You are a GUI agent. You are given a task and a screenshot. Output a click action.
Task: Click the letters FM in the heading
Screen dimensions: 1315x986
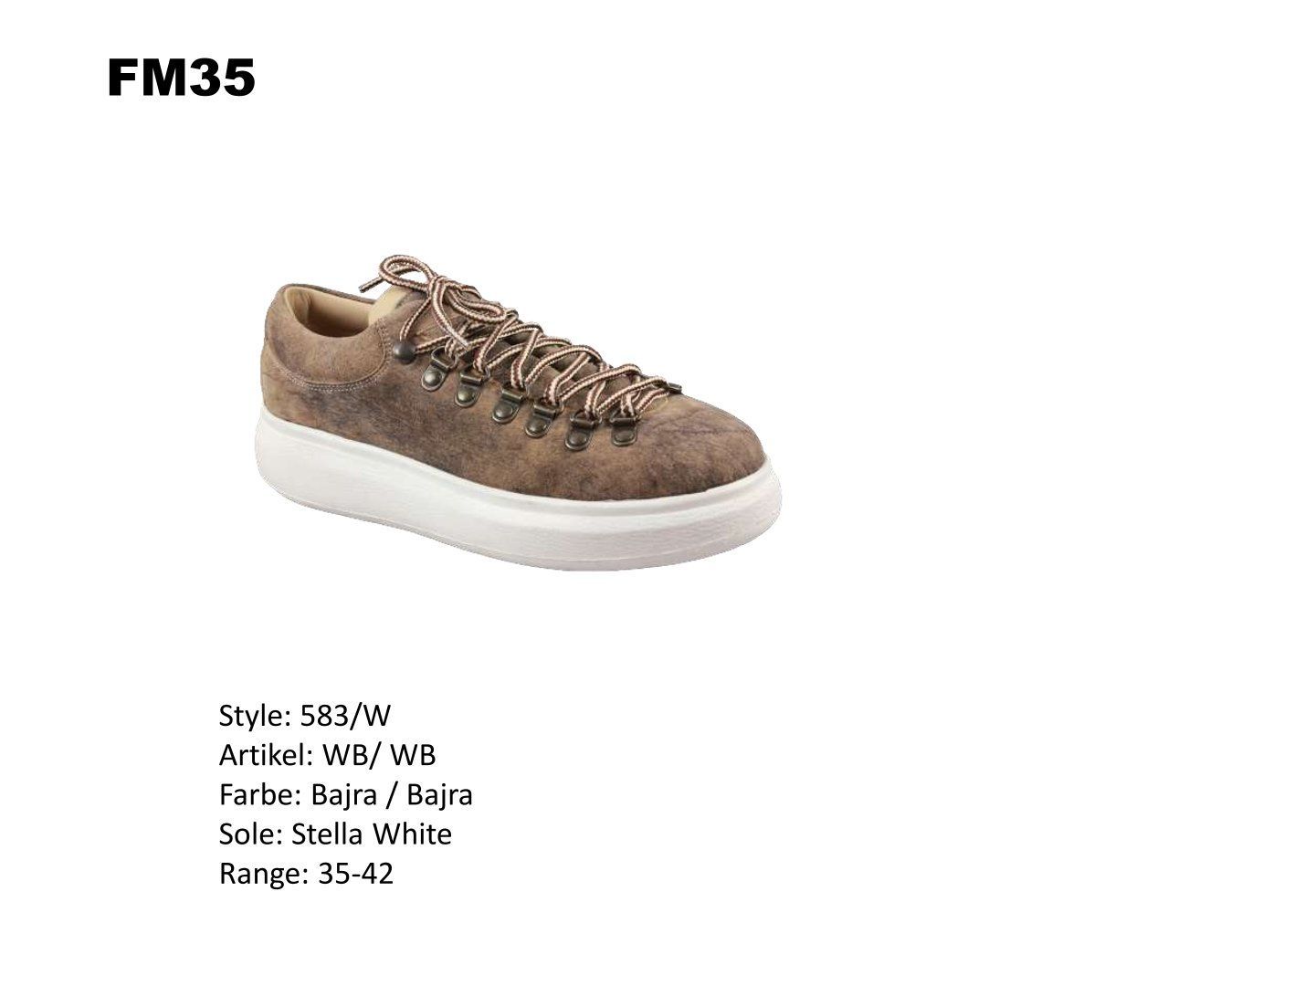[x=146, y=79]
